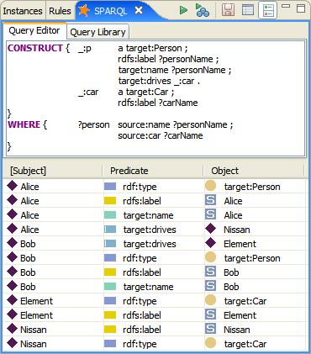This screenshot has width=311, height=354.
Task: Click diamond icon beside Nissan object in Alice row
Action: point(210,229)
